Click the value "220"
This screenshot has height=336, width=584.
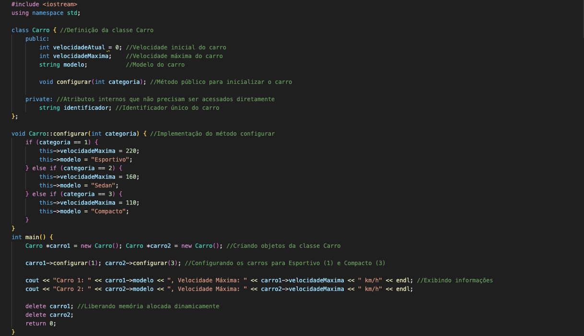tap(131, 151)
